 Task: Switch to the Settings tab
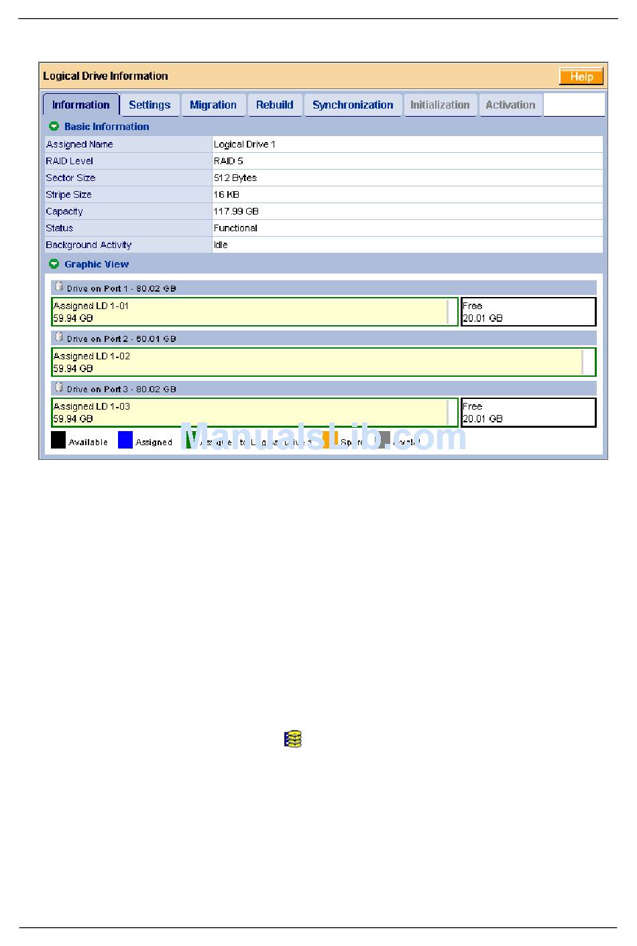150,105
